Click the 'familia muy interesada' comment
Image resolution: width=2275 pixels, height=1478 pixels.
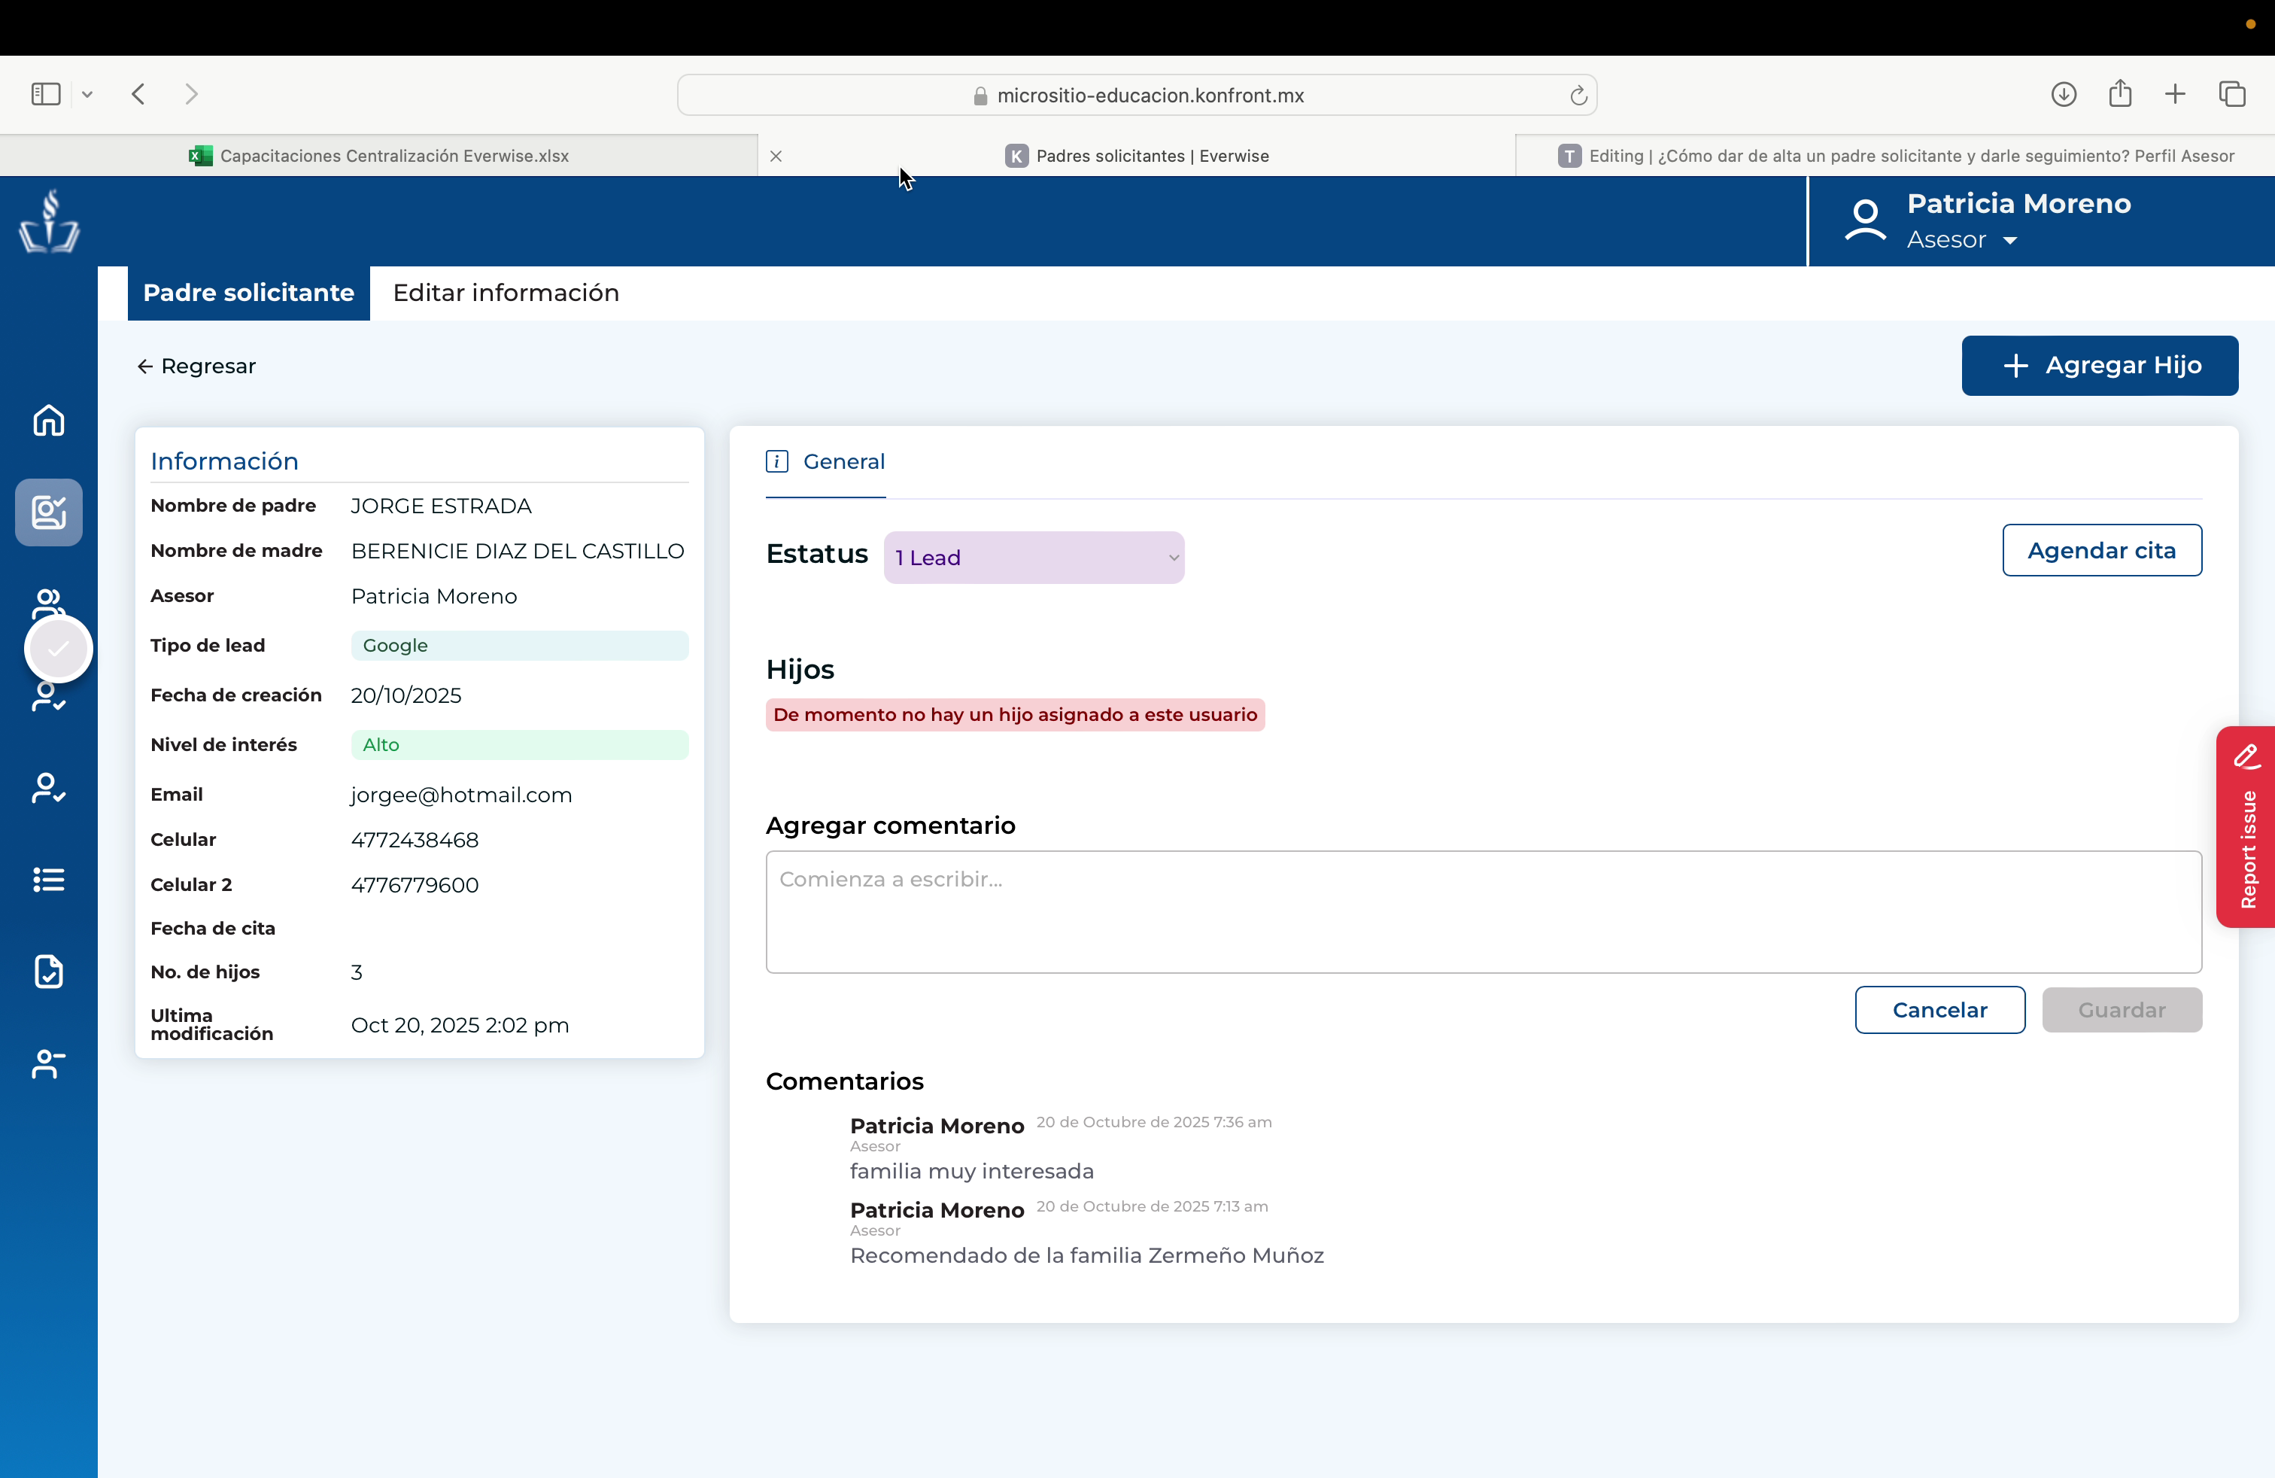point(972,1171)
